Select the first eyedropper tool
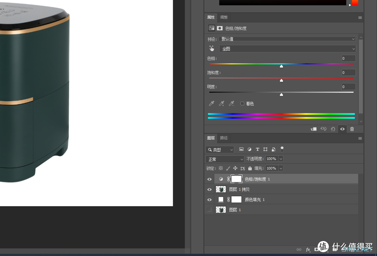 [x=211, y=103]
